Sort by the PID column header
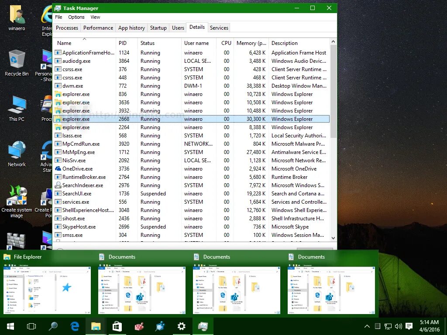This screenshot has height=335, width=447. 127,43
